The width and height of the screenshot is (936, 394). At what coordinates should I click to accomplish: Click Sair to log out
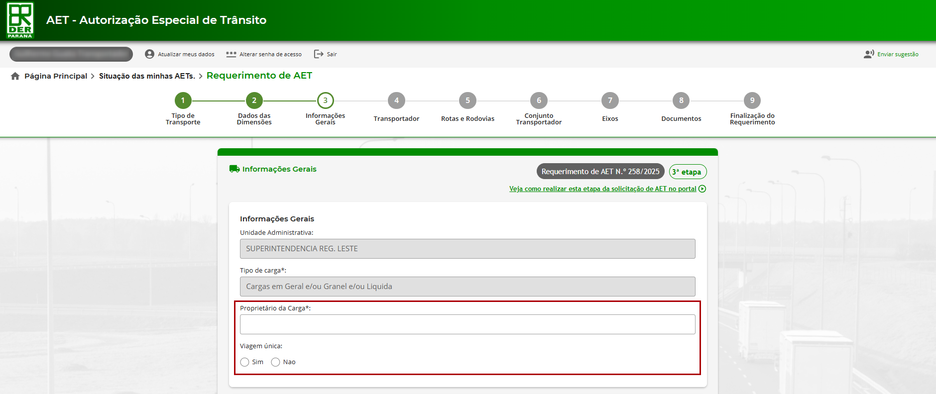coord(332,54)
